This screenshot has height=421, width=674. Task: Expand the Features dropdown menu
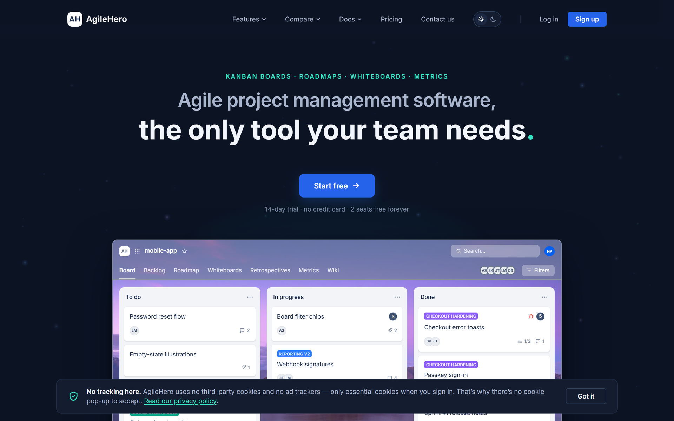pos(249,19)
